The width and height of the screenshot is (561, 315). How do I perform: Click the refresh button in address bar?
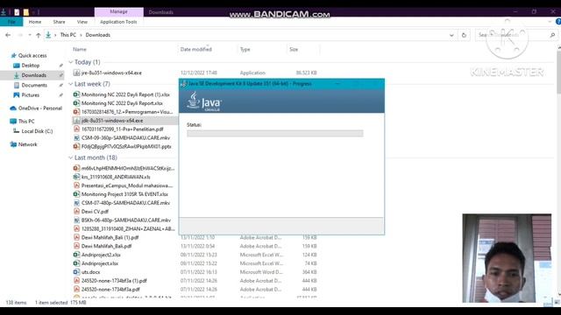pos(464,35)
